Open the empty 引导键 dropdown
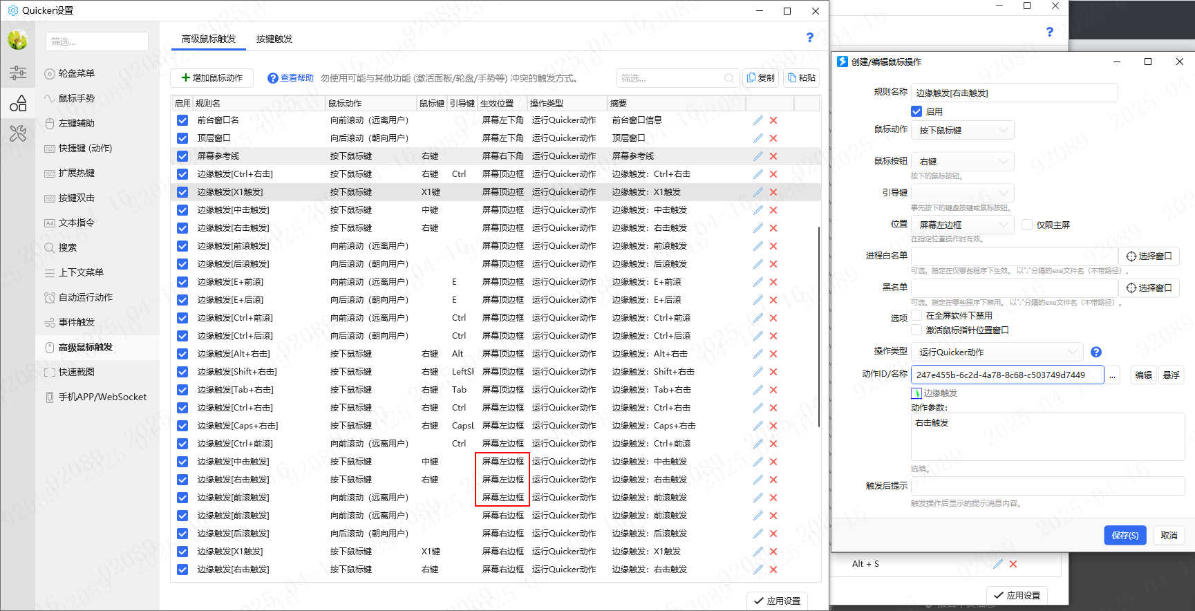Screen dimensions: 1195x611 963,193
